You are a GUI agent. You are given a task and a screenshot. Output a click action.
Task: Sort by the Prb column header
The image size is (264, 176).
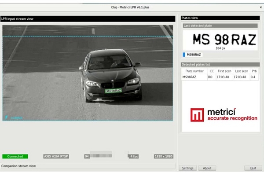pyautogui.click(x=254, y=71)
